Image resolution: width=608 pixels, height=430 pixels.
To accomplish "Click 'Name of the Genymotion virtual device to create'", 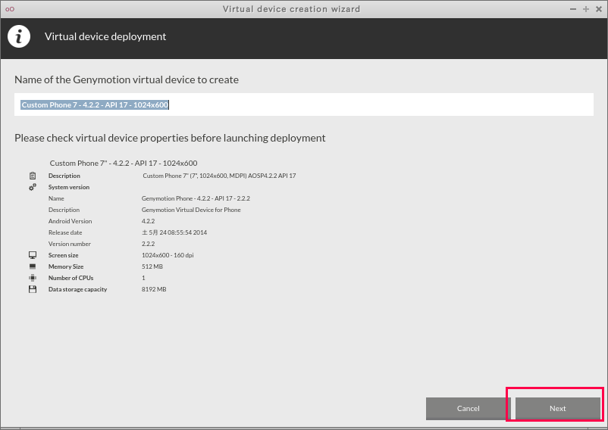I will 127,79.
